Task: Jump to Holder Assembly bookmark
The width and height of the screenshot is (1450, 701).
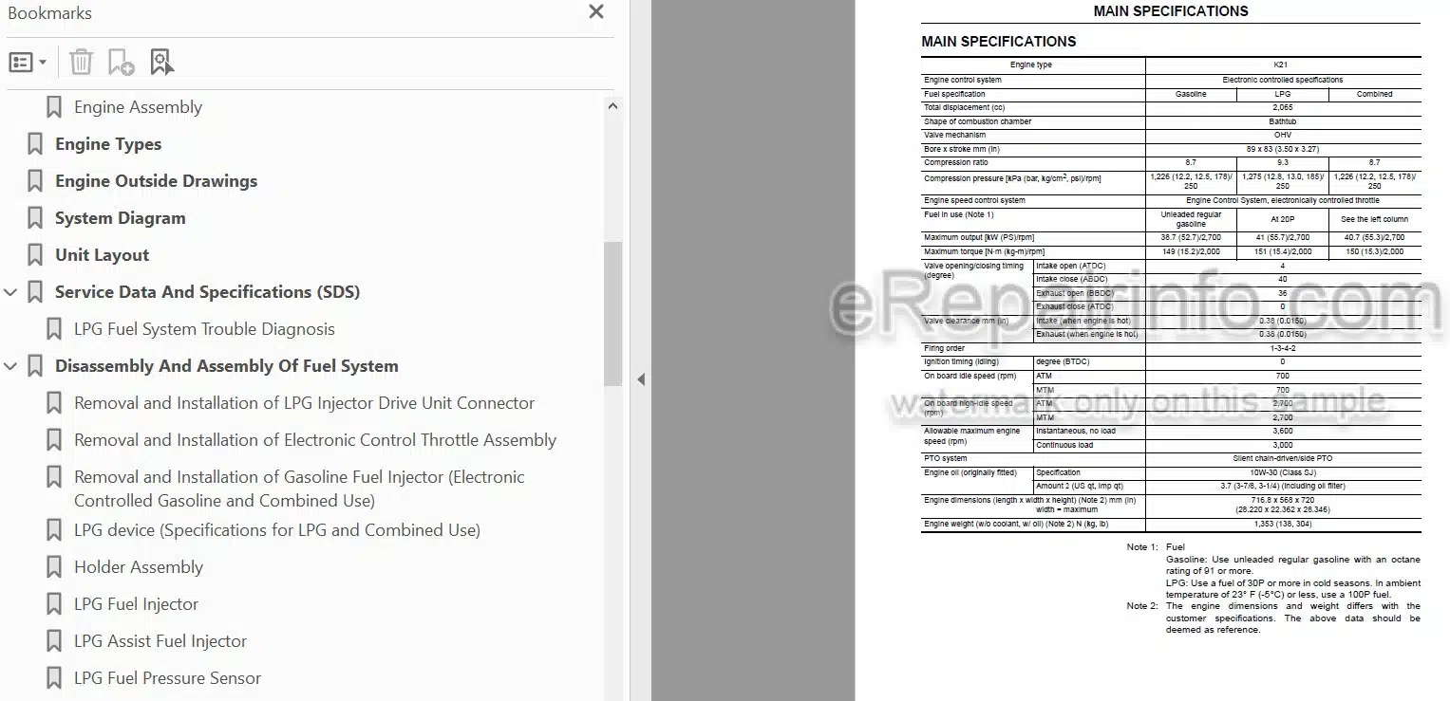Action: click(139, 567)
